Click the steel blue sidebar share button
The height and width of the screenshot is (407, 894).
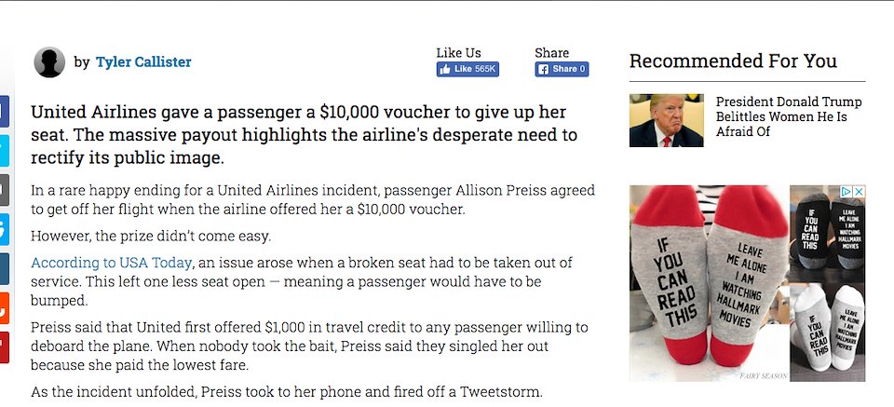click(5, 268)
